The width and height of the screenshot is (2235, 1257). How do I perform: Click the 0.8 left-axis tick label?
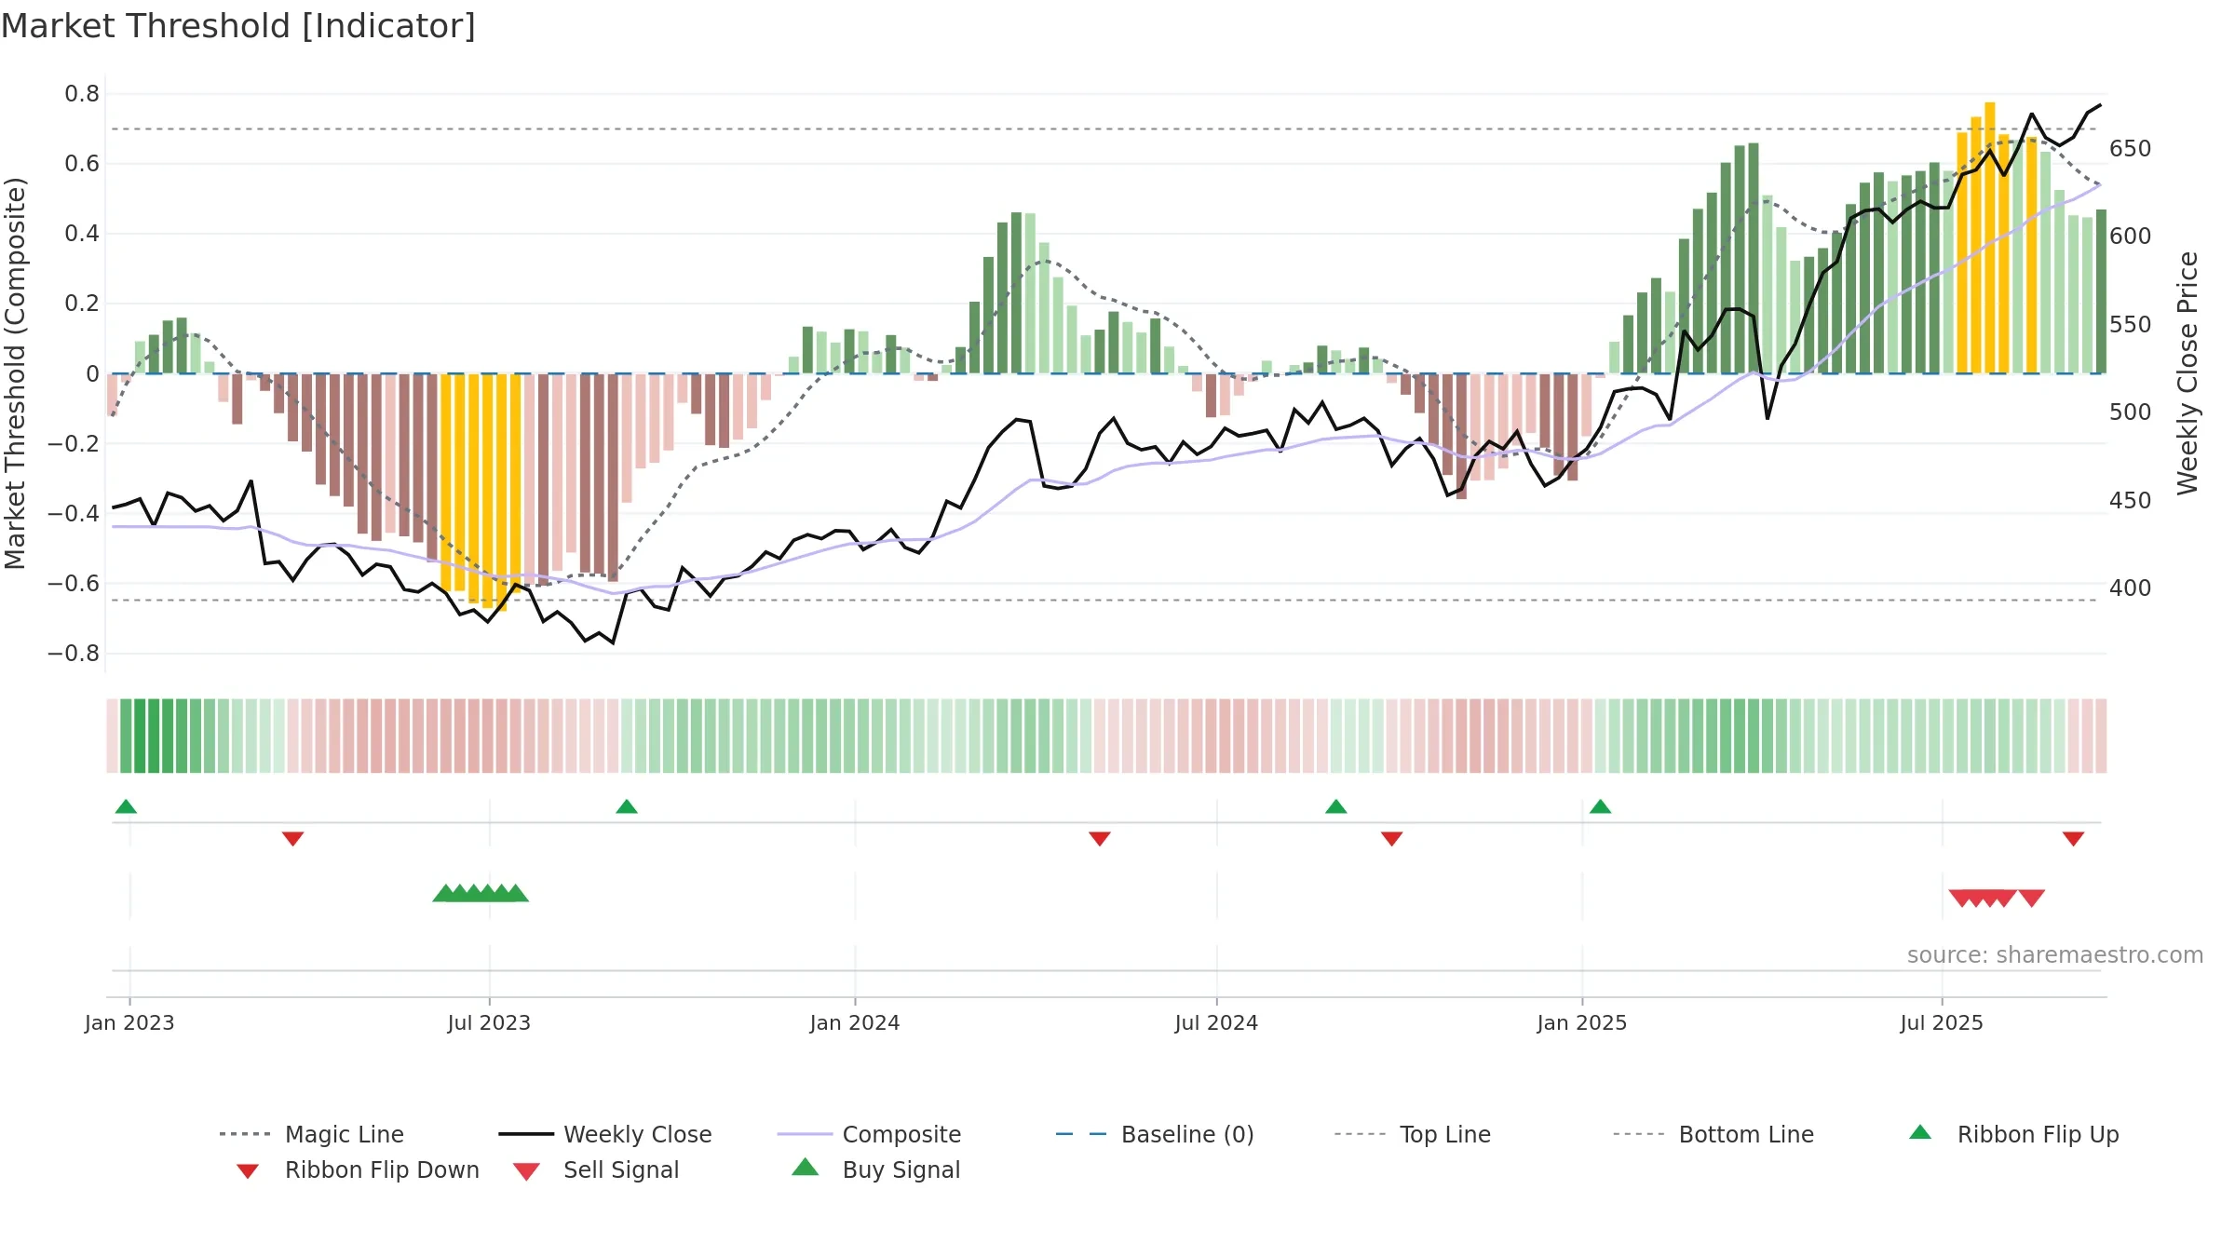(82, 94)
